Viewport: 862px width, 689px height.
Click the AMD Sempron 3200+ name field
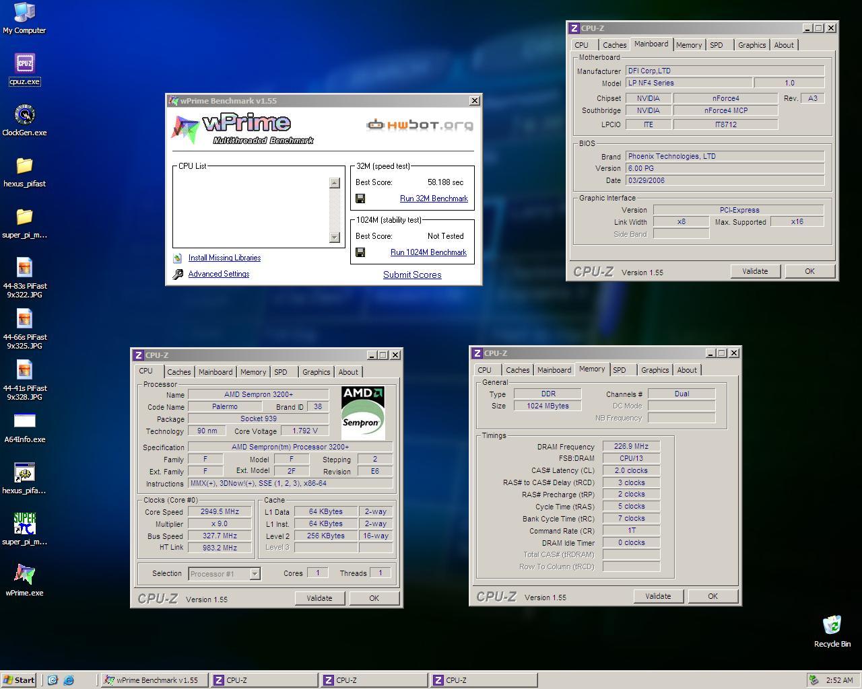click(259, 394)
